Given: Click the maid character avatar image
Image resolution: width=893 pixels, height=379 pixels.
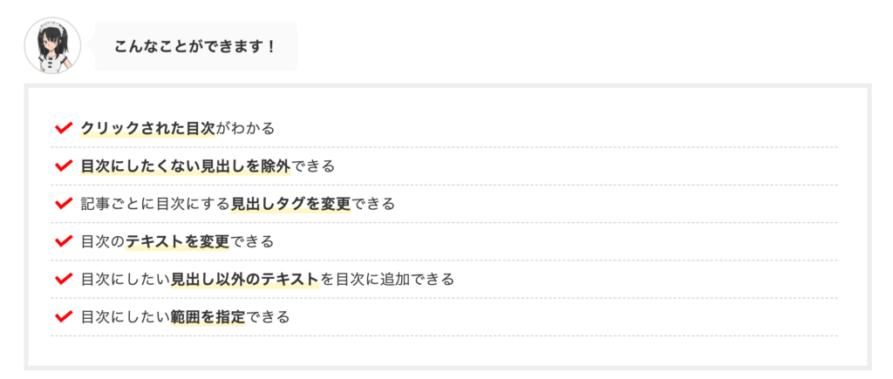Looking at the screenshot, I should pos(52,46).
